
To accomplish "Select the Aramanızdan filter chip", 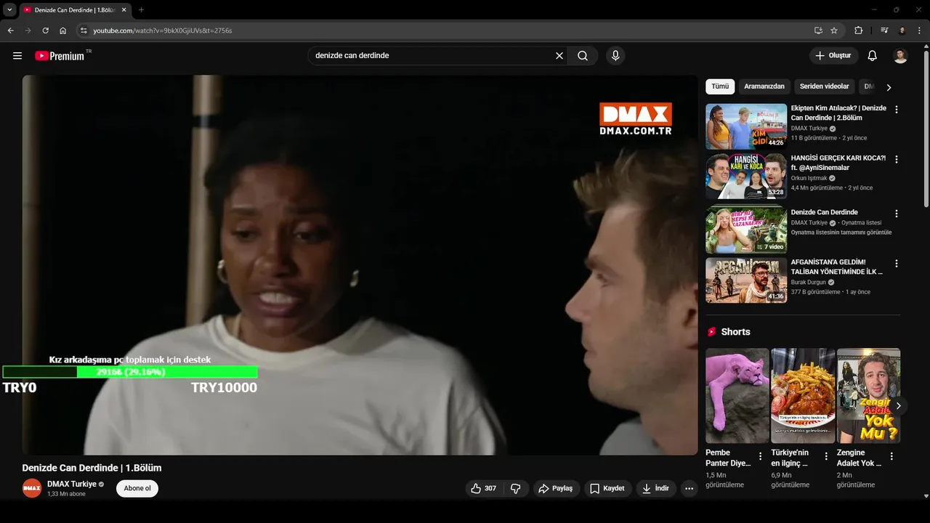I will [764, 86].
